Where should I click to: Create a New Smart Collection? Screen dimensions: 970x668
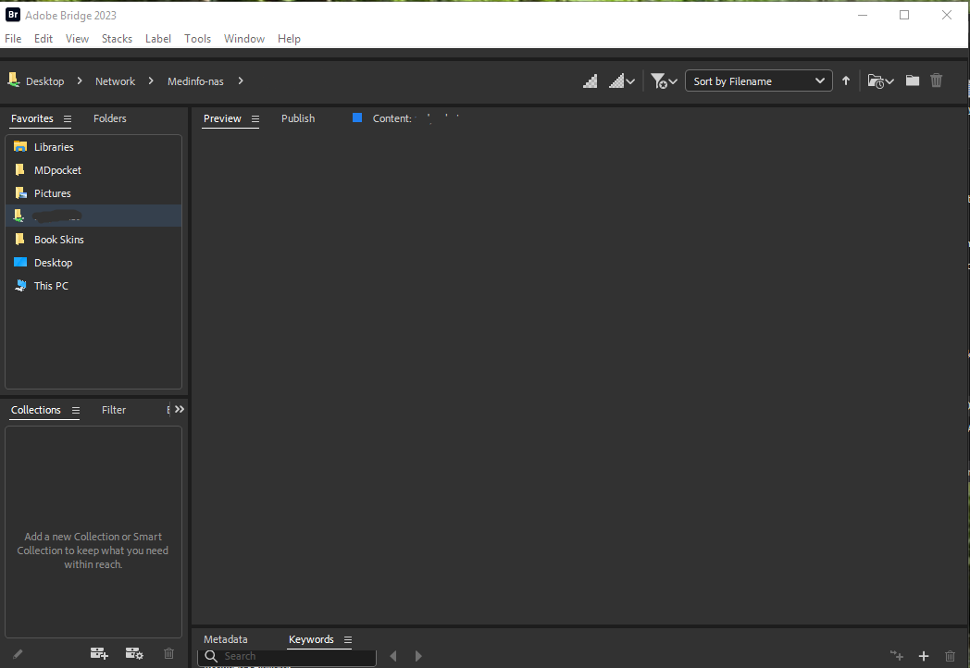pyautogui.click(x=134, y=653)
